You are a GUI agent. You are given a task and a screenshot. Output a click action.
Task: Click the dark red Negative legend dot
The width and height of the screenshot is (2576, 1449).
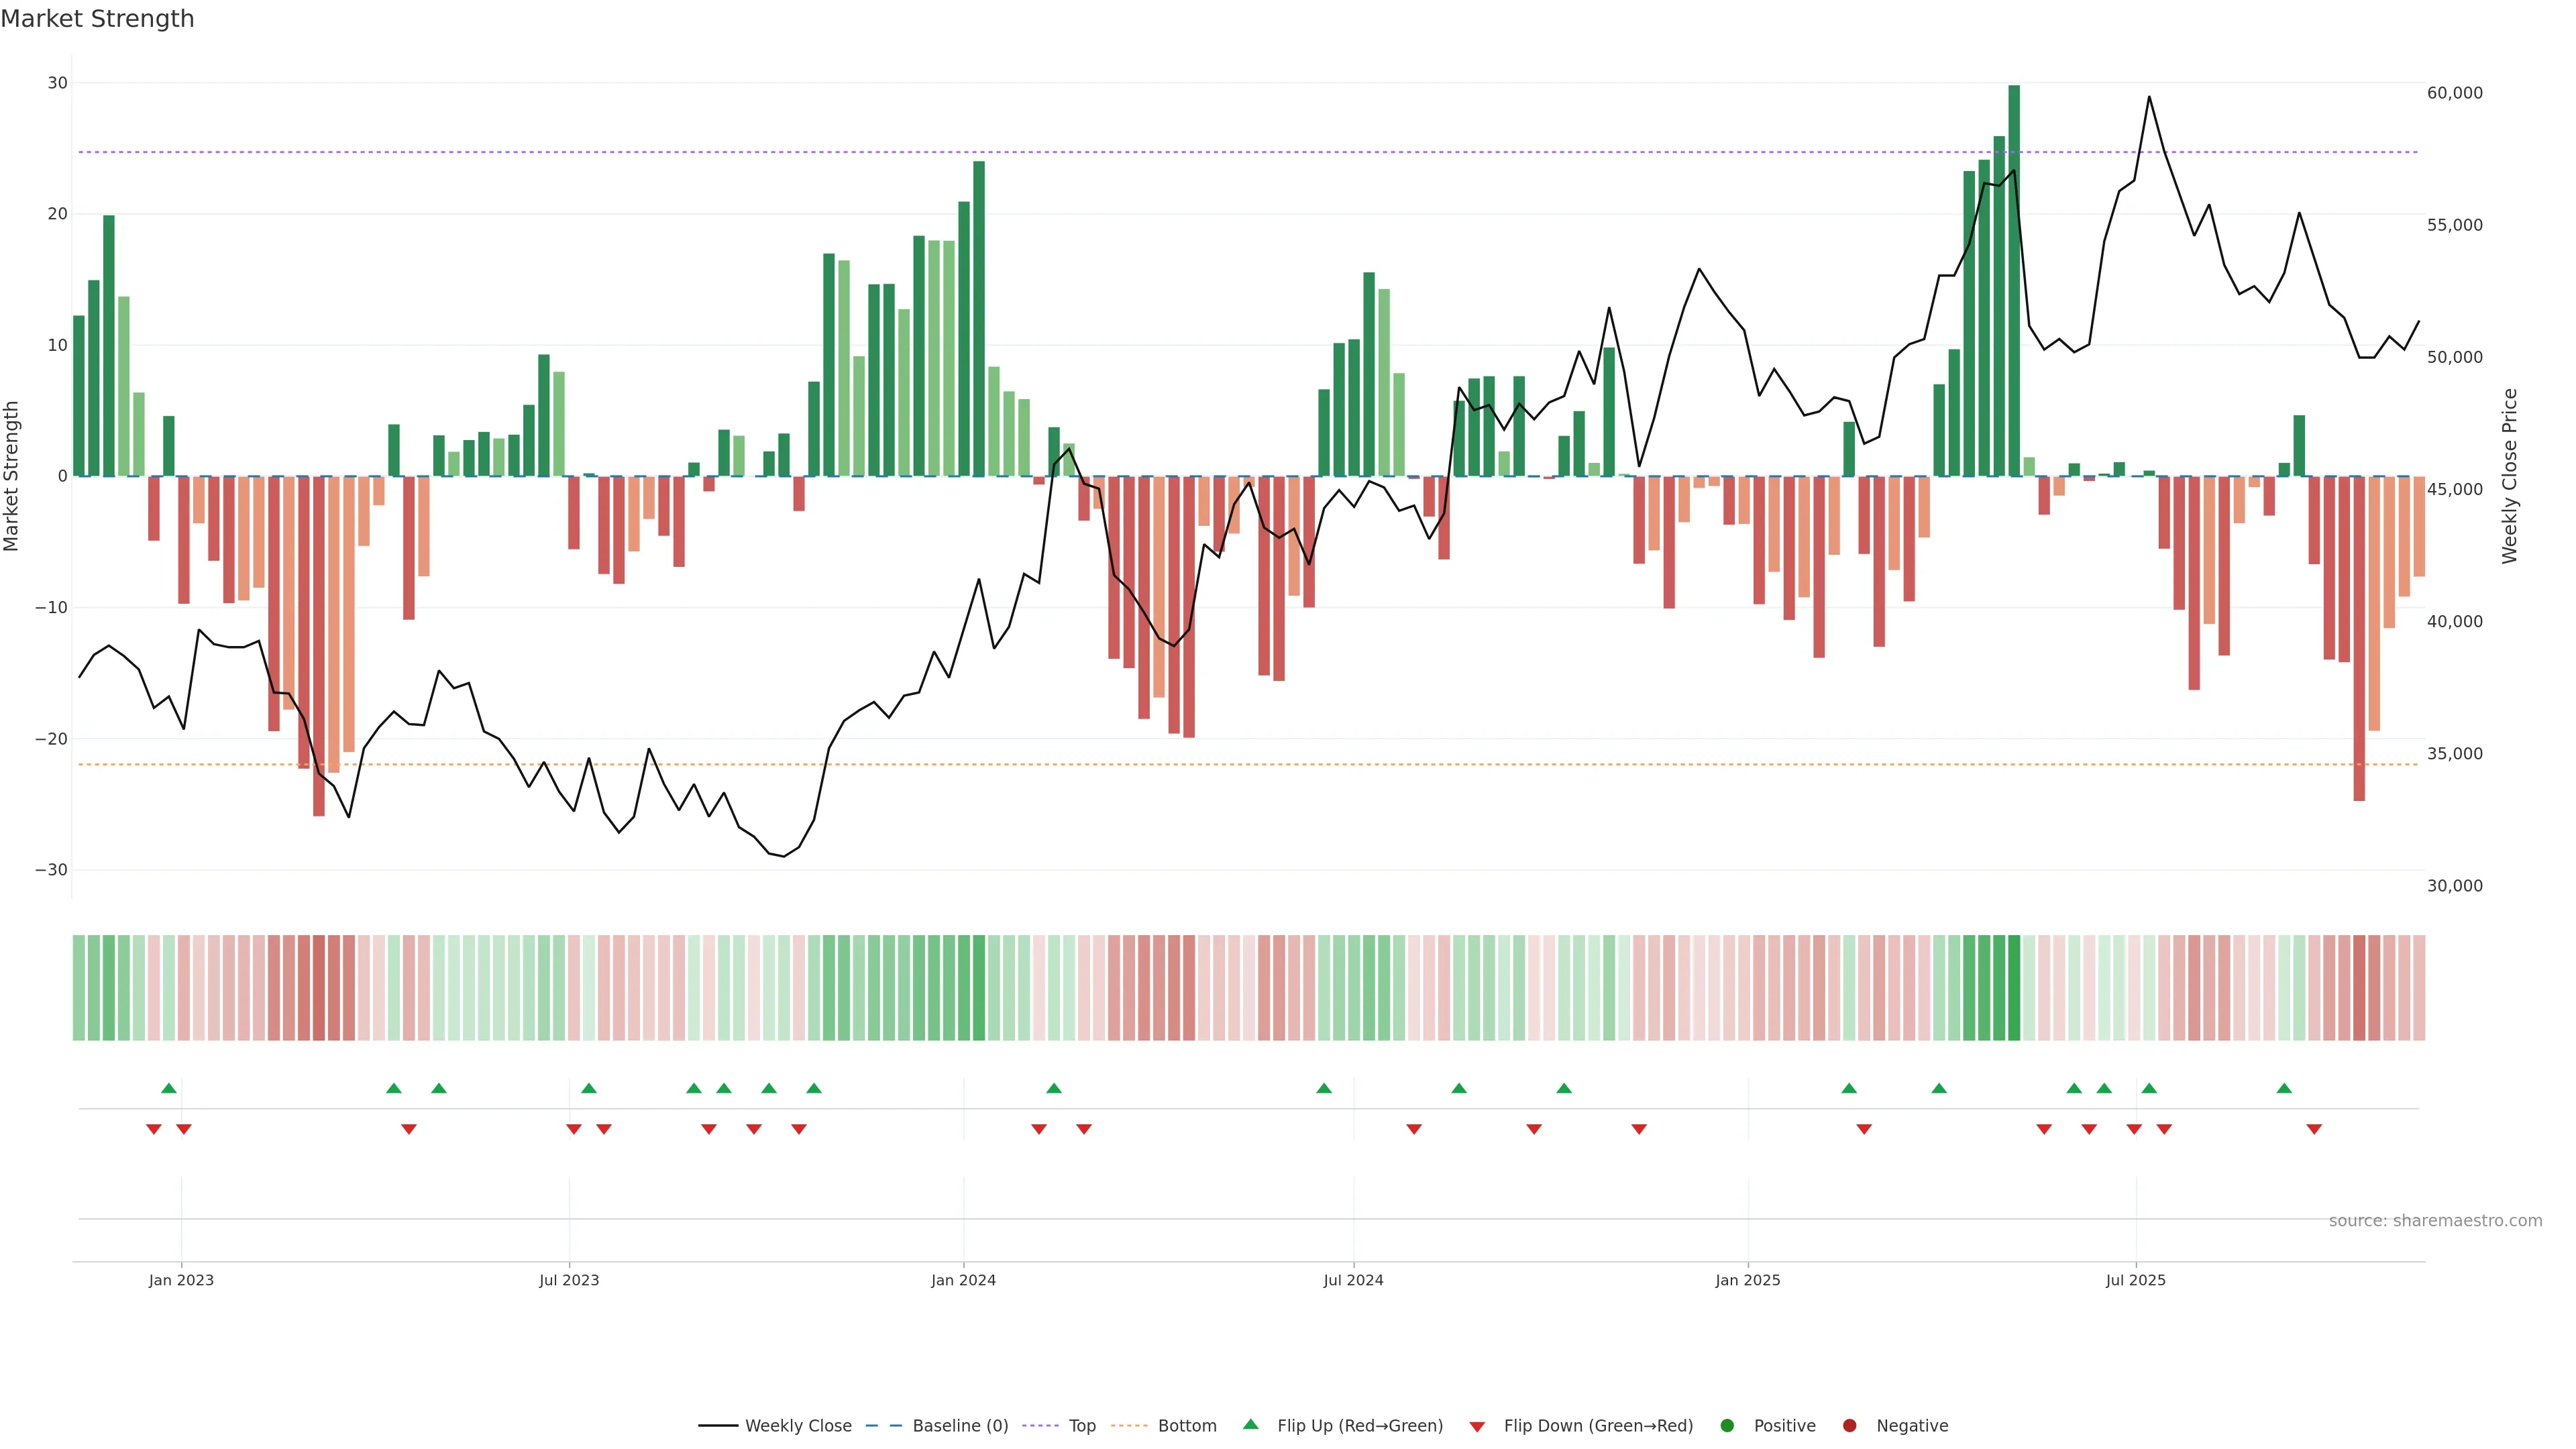coord(1849,1426)
